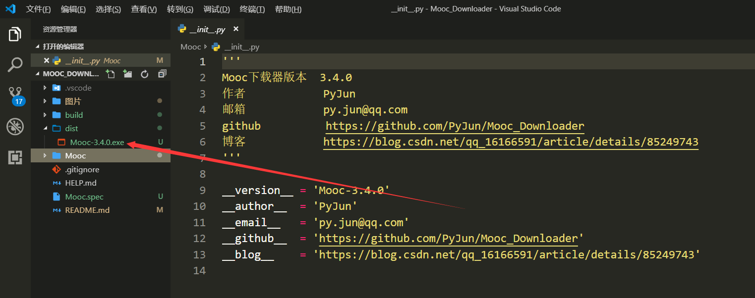
Task: Click the New File icon in explorer
Action: [x=110, y=74]
